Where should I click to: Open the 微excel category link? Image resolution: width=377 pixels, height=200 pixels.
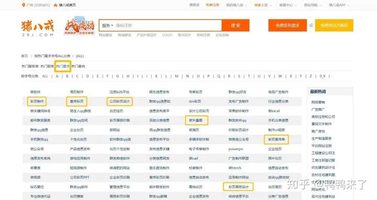[274, 111]
